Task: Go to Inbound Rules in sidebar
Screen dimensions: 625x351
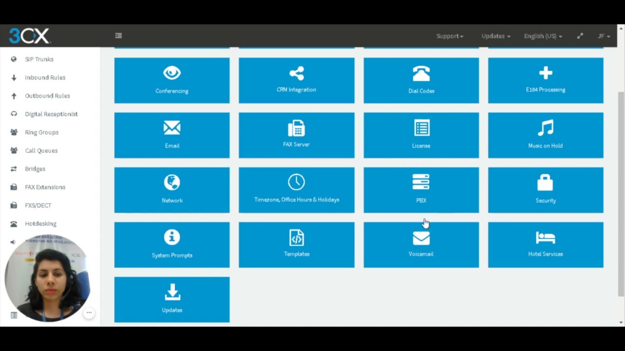Action: tap(45, 78)
